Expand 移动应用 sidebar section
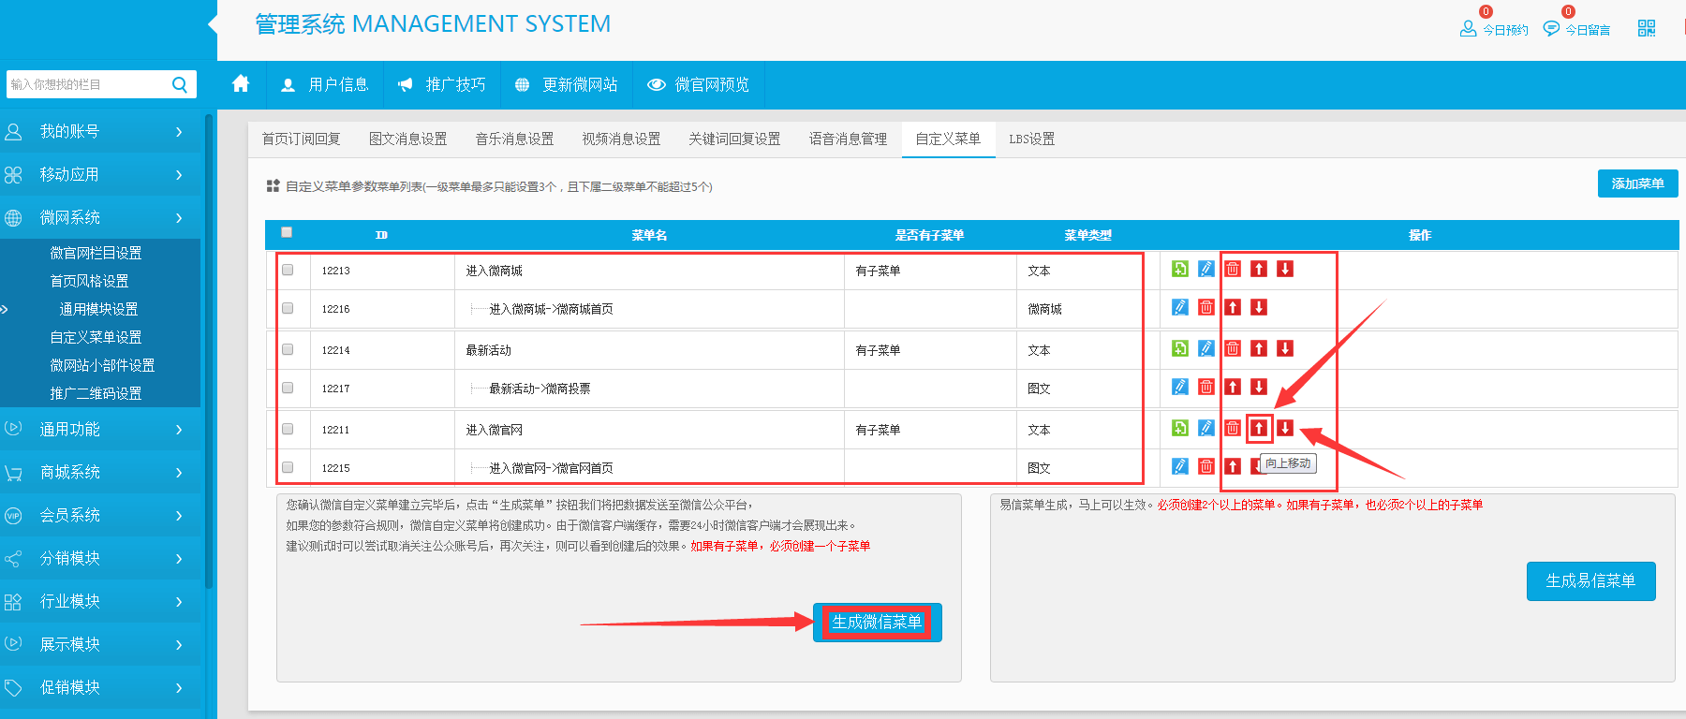The width and height of the screenshot is (1686, 719). pyautogui.click(x=100, y=175)
